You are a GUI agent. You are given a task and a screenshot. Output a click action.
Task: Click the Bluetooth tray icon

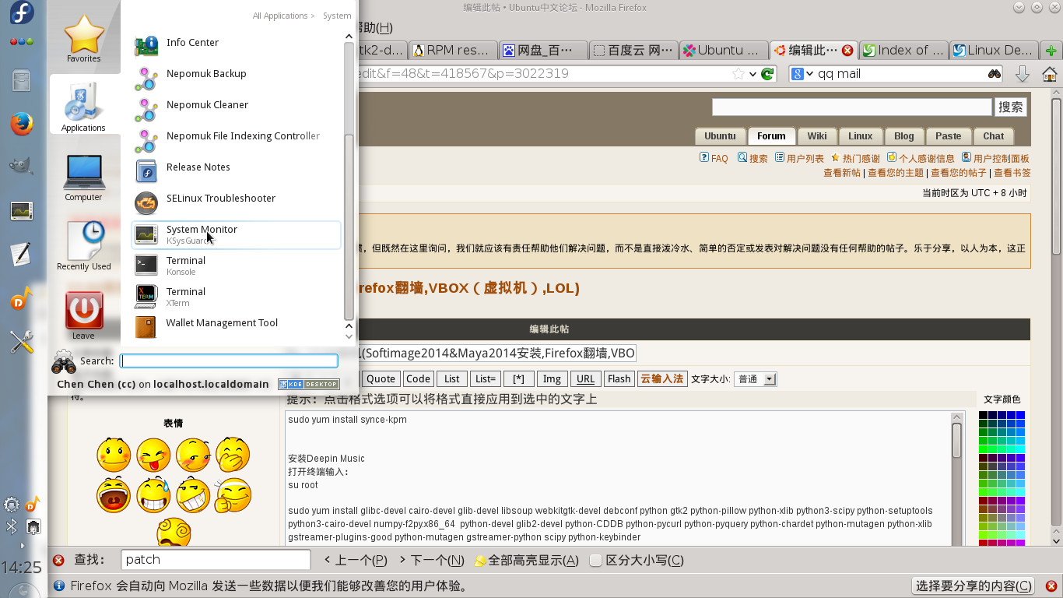(12, 527)
